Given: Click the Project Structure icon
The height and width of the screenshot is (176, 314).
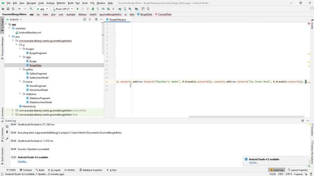Looking at the screenshot, I should (136, 9).
